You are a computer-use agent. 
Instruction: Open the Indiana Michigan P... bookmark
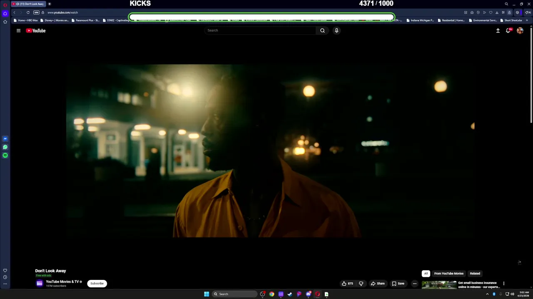click(420, 20)
